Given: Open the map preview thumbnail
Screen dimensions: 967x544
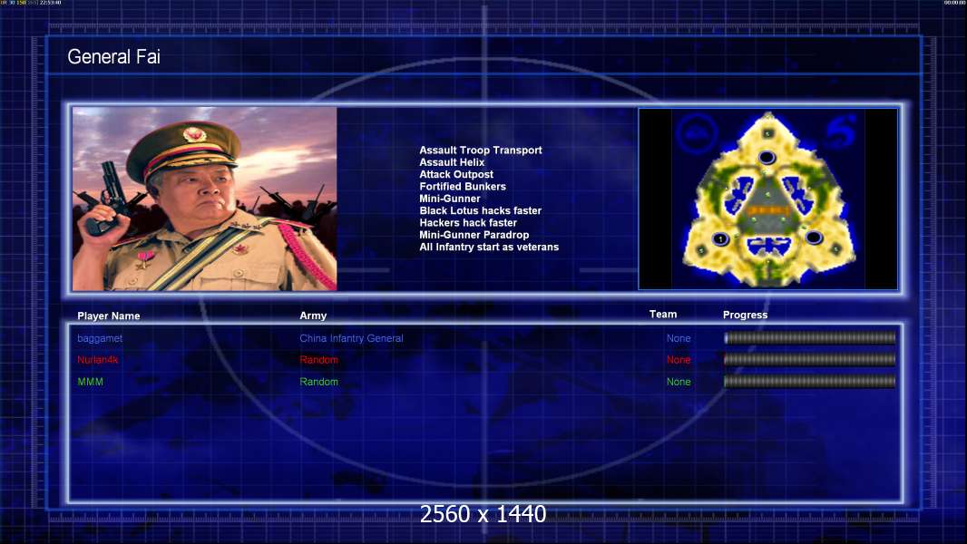Looking at the screenshot, I should coord(767,199).
